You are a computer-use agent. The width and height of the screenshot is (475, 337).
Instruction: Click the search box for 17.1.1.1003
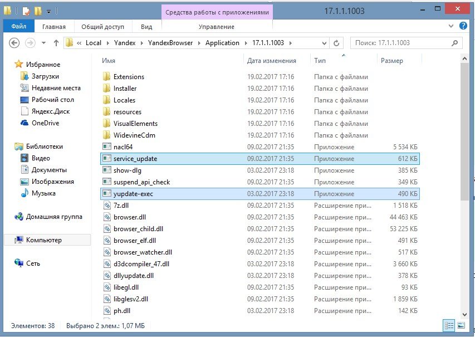click(x=407, y=43)
